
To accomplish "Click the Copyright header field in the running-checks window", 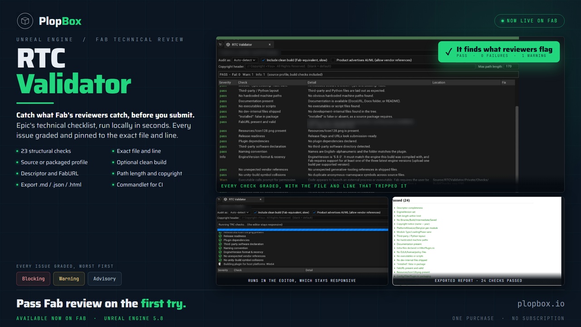I will (314, 218).
